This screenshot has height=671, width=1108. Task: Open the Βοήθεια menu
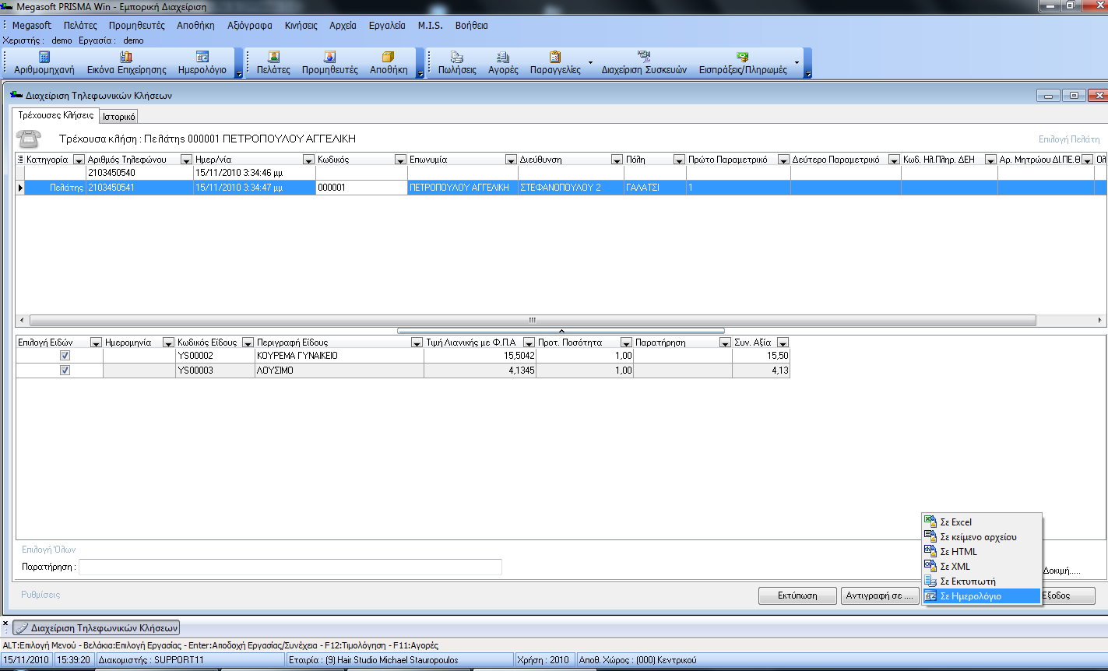click(472, 25)
